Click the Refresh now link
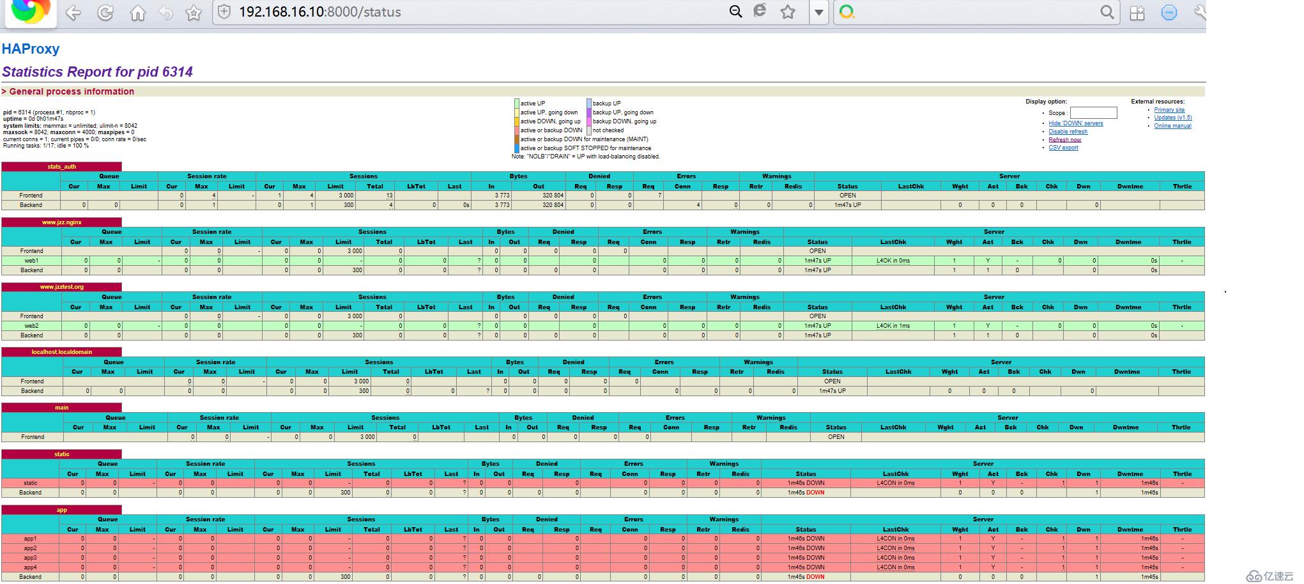This screenshot has width=1304, height=584. click(x=1064, y=140)
